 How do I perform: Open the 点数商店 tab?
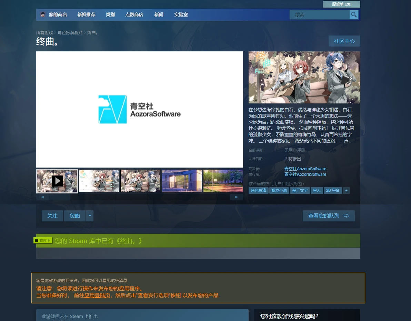point(134,15)
